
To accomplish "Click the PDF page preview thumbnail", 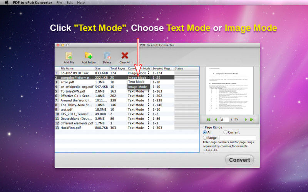I will click(229, 91).
